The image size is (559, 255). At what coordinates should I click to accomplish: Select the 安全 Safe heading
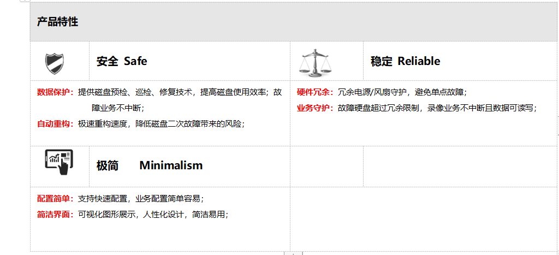click(x=122, y=61)
